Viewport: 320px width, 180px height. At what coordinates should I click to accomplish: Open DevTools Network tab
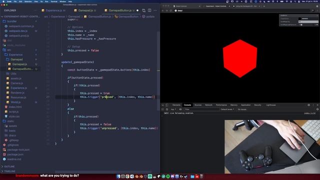coord(208,105)
